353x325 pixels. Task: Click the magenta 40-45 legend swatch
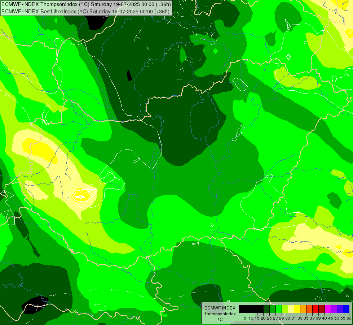(328, 309)
